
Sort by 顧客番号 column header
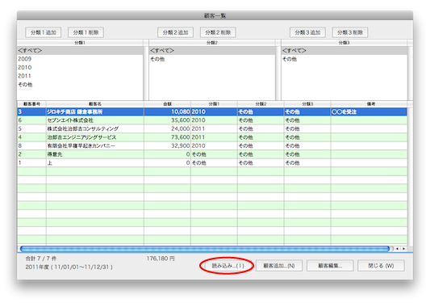[31, 104]
